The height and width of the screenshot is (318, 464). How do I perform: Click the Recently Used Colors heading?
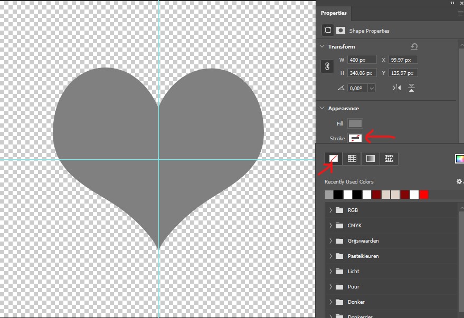click(x=349, y=181)
